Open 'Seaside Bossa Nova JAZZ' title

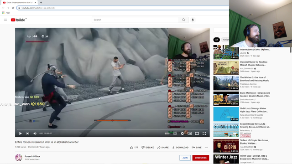pos(255,125)
